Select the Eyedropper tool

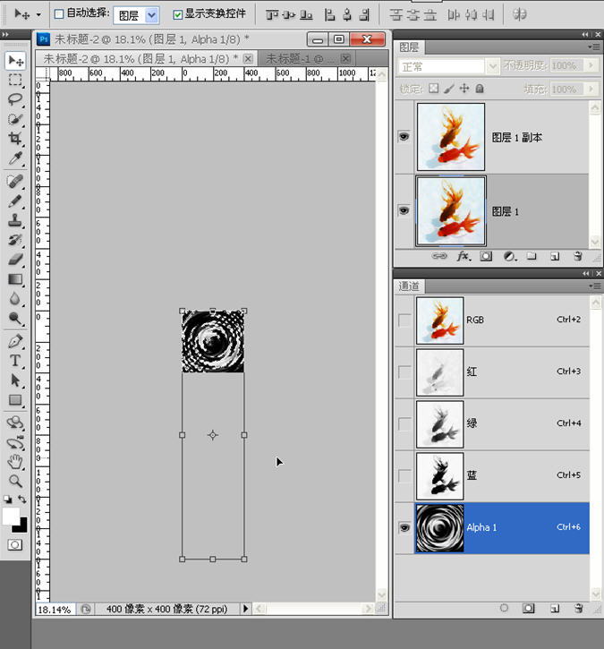point(15,158)
